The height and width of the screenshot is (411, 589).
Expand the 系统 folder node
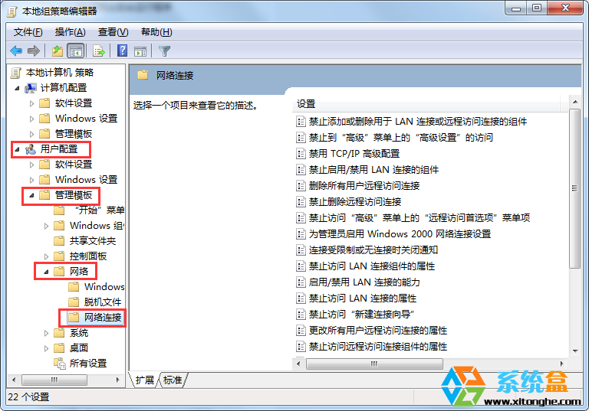click(x=47, y=333)
